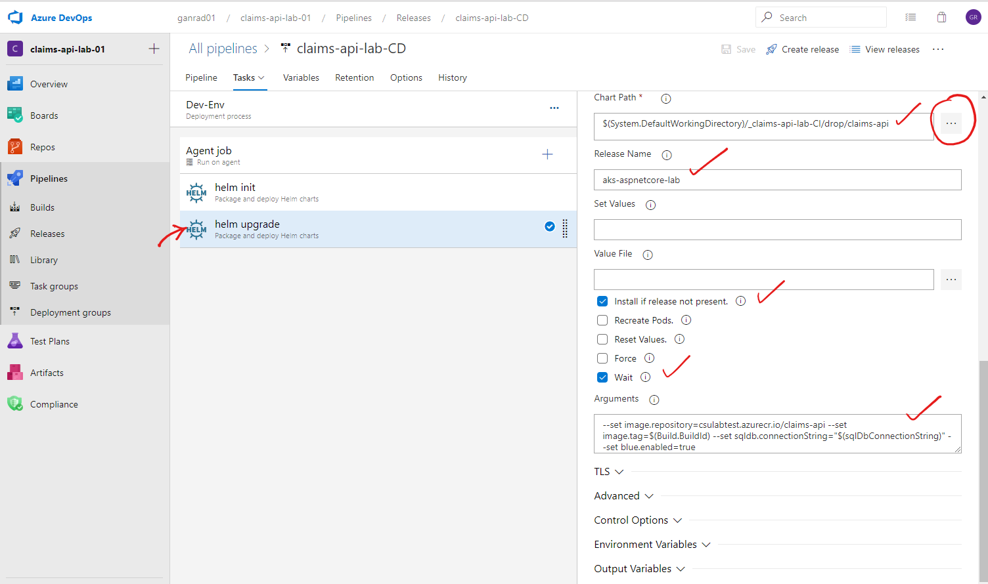Open the Test Plans flask icon
Screen dimensions: 988x584
[15, 341]
